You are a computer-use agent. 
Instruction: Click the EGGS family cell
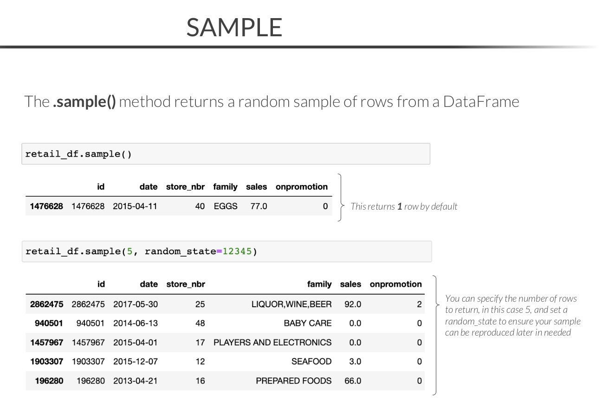tap(226, 206)
